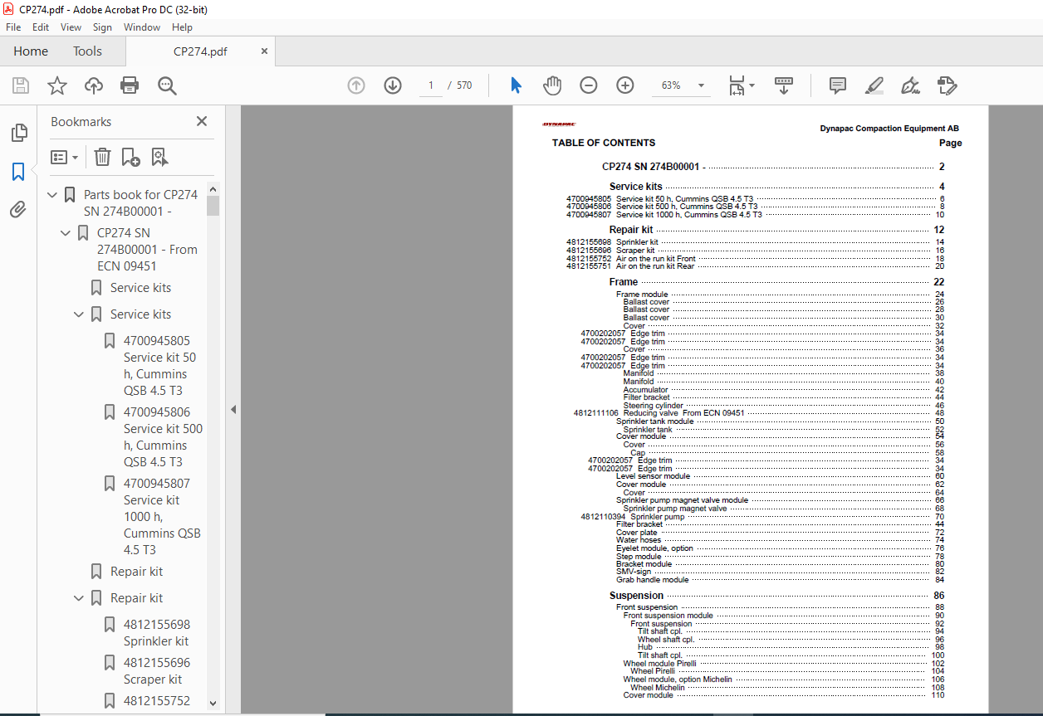Image resolution: width=1043 pixels, height=716 pixels.
Task: Select the Highlight text pen tool
Action: point(874,85)
